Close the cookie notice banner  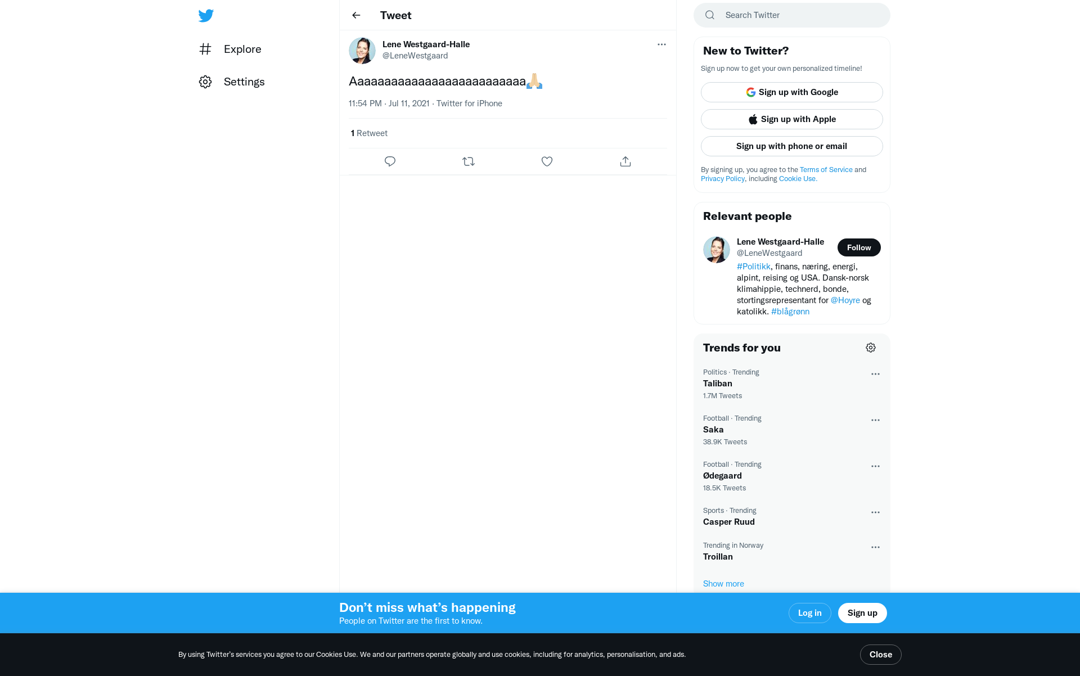point(880,655)
